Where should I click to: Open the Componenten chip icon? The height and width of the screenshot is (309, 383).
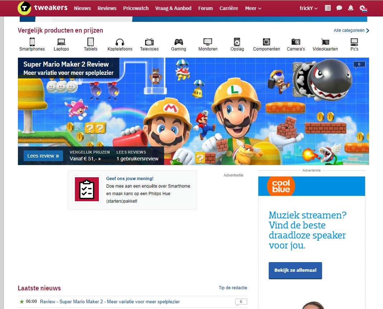(267, 42)
